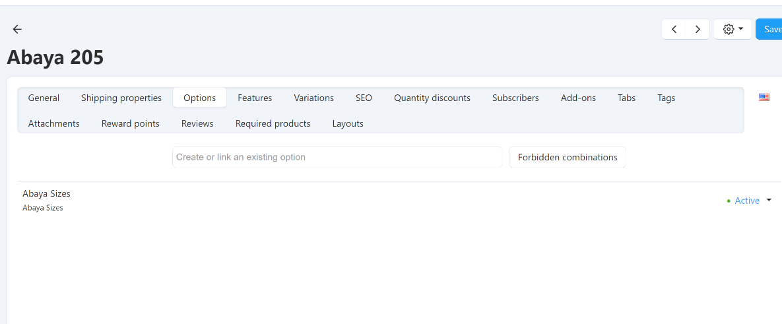Open the Reward points tab
The height and width of the screenshot is (324, 782).
130,123
